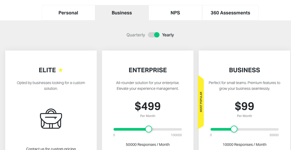Click the BUSINESS plan heading
Viewport: 291px width, 150px height.
tap(244, 70)
